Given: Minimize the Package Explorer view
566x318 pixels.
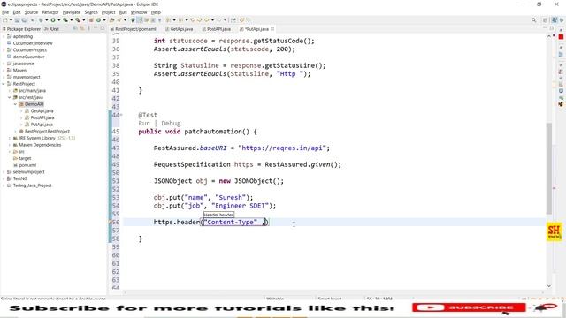Looking at the screenshot, I should coord(96,28).
